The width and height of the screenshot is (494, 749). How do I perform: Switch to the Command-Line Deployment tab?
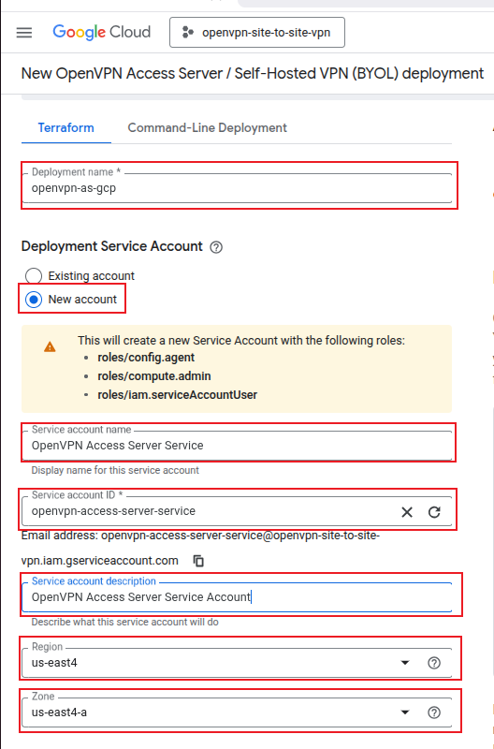[207, 127]
